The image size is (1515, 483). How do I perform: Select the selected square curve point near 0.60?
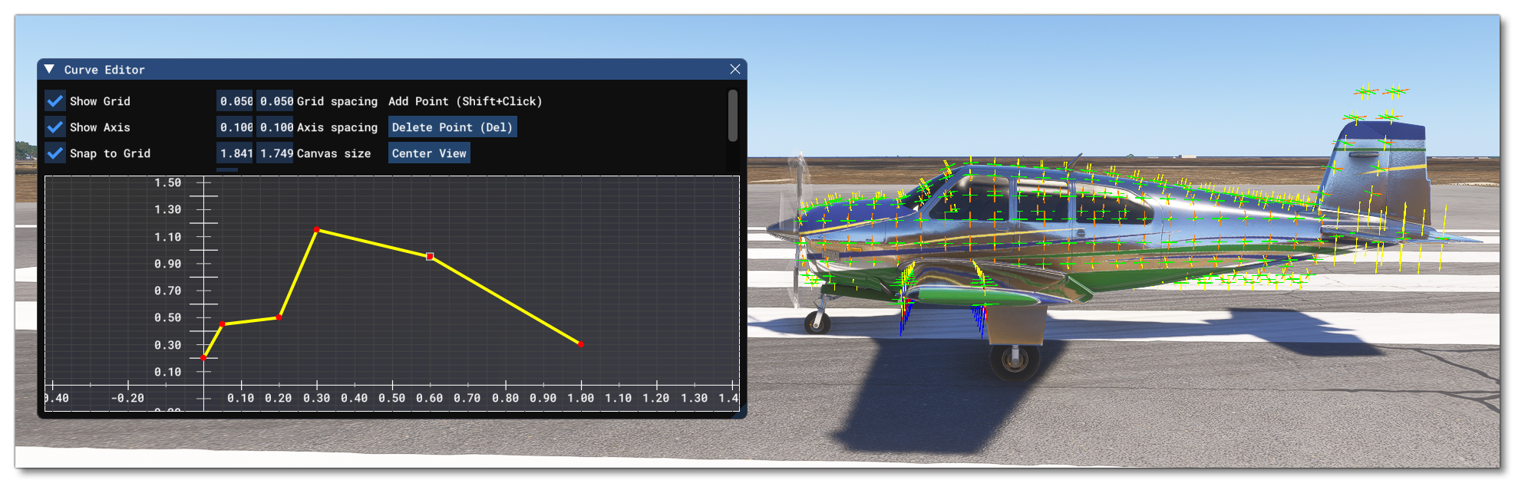coord(430,256)
